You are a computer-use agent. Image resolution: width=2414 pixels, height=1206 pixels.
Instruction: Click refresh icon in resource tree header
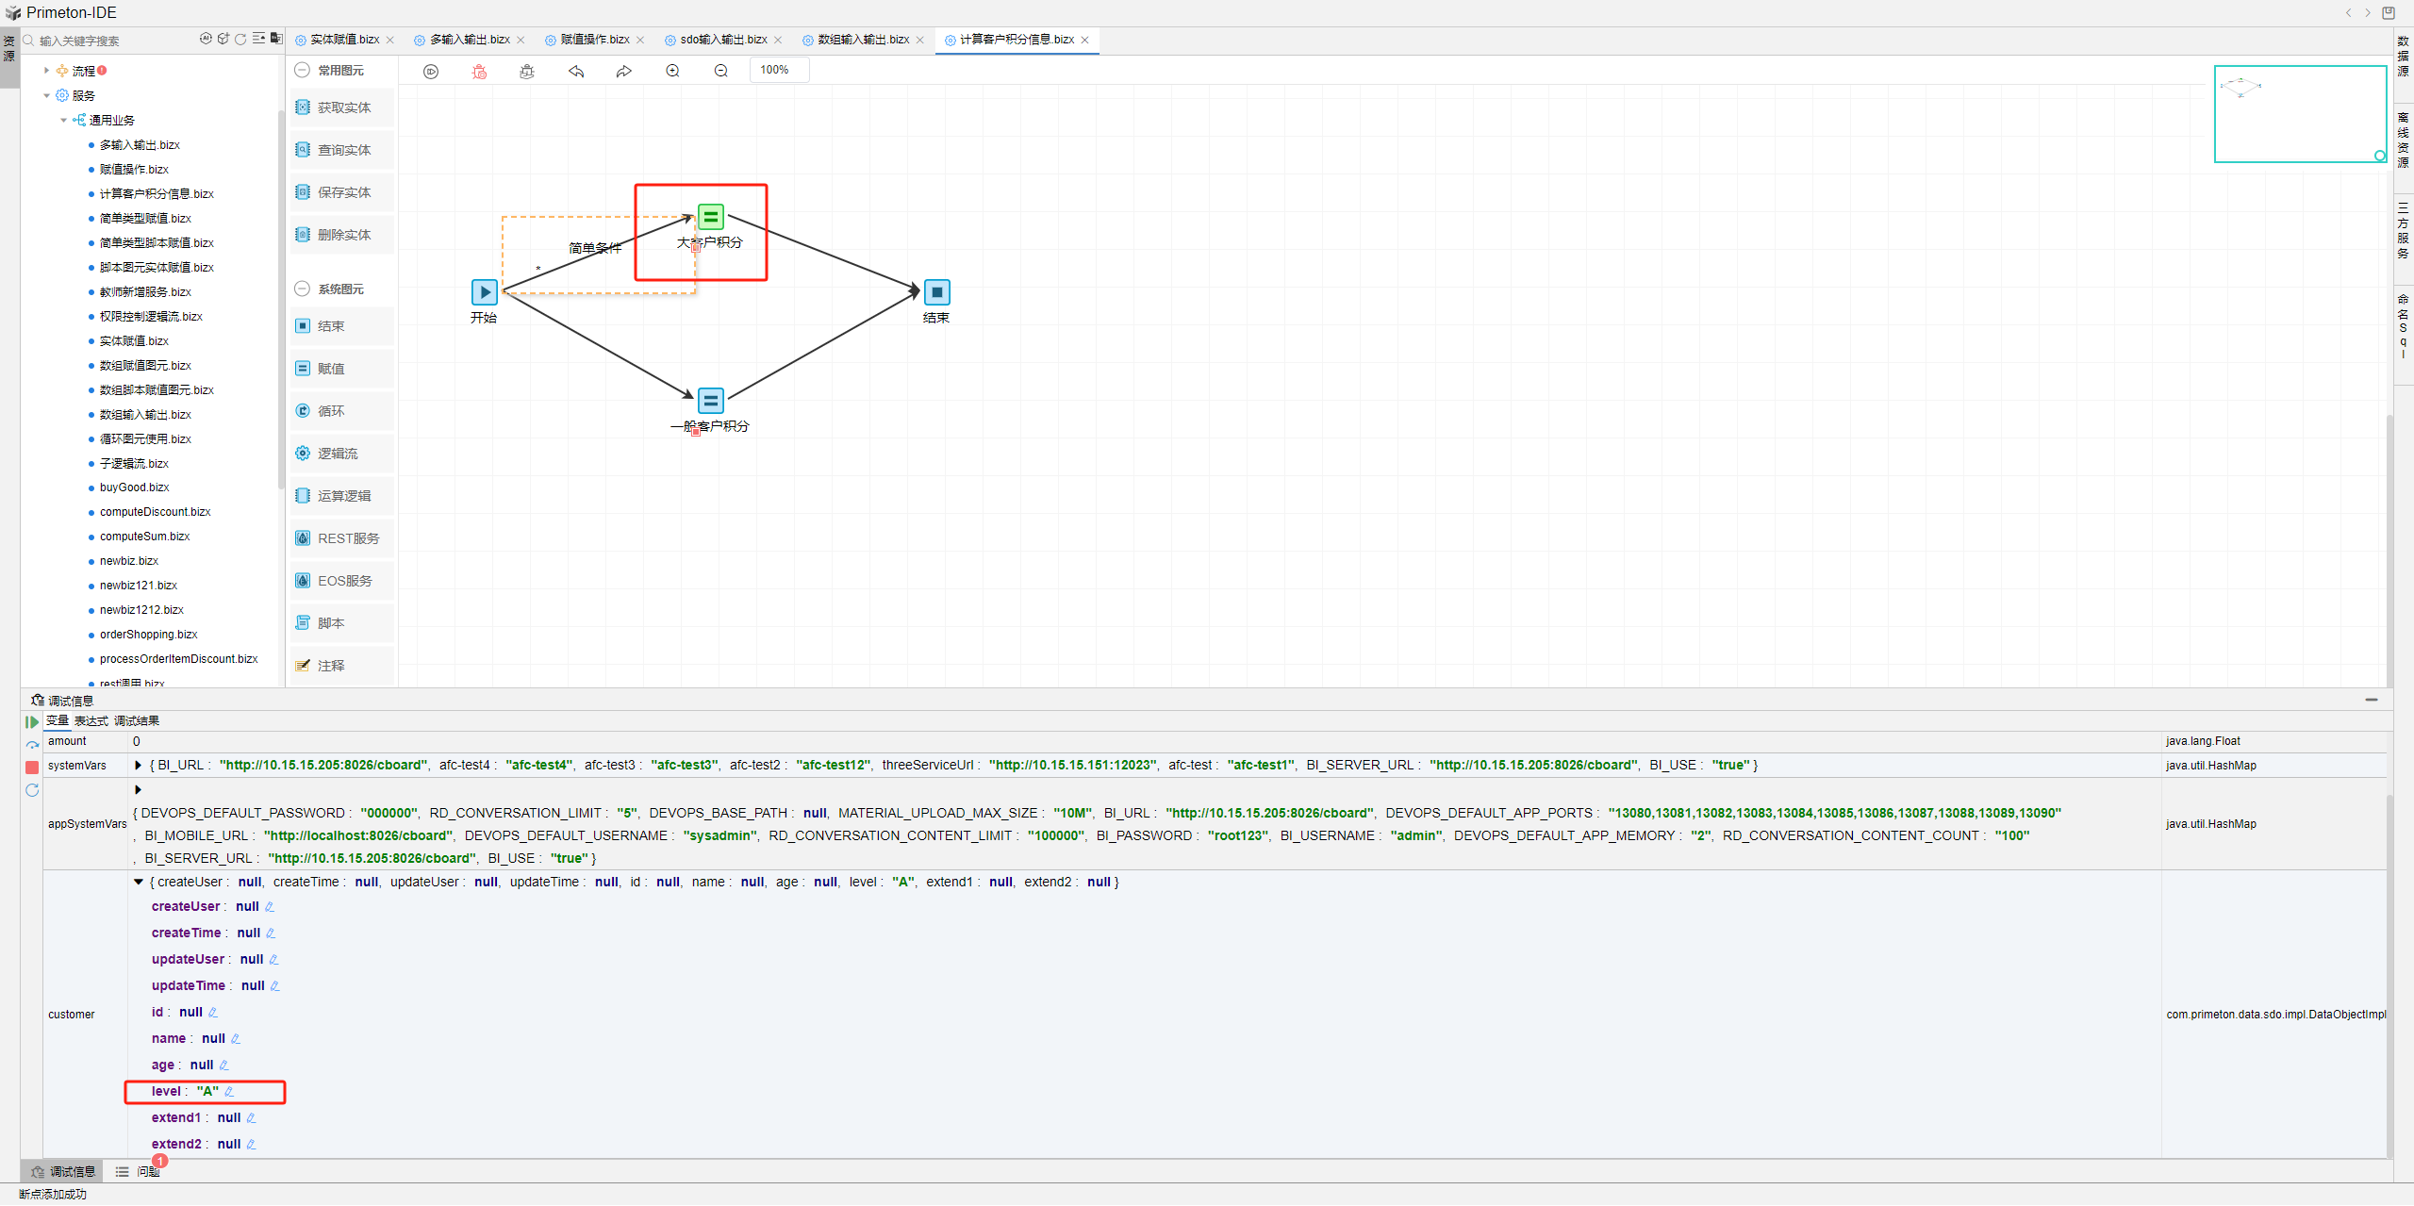[x=240, y=40]
